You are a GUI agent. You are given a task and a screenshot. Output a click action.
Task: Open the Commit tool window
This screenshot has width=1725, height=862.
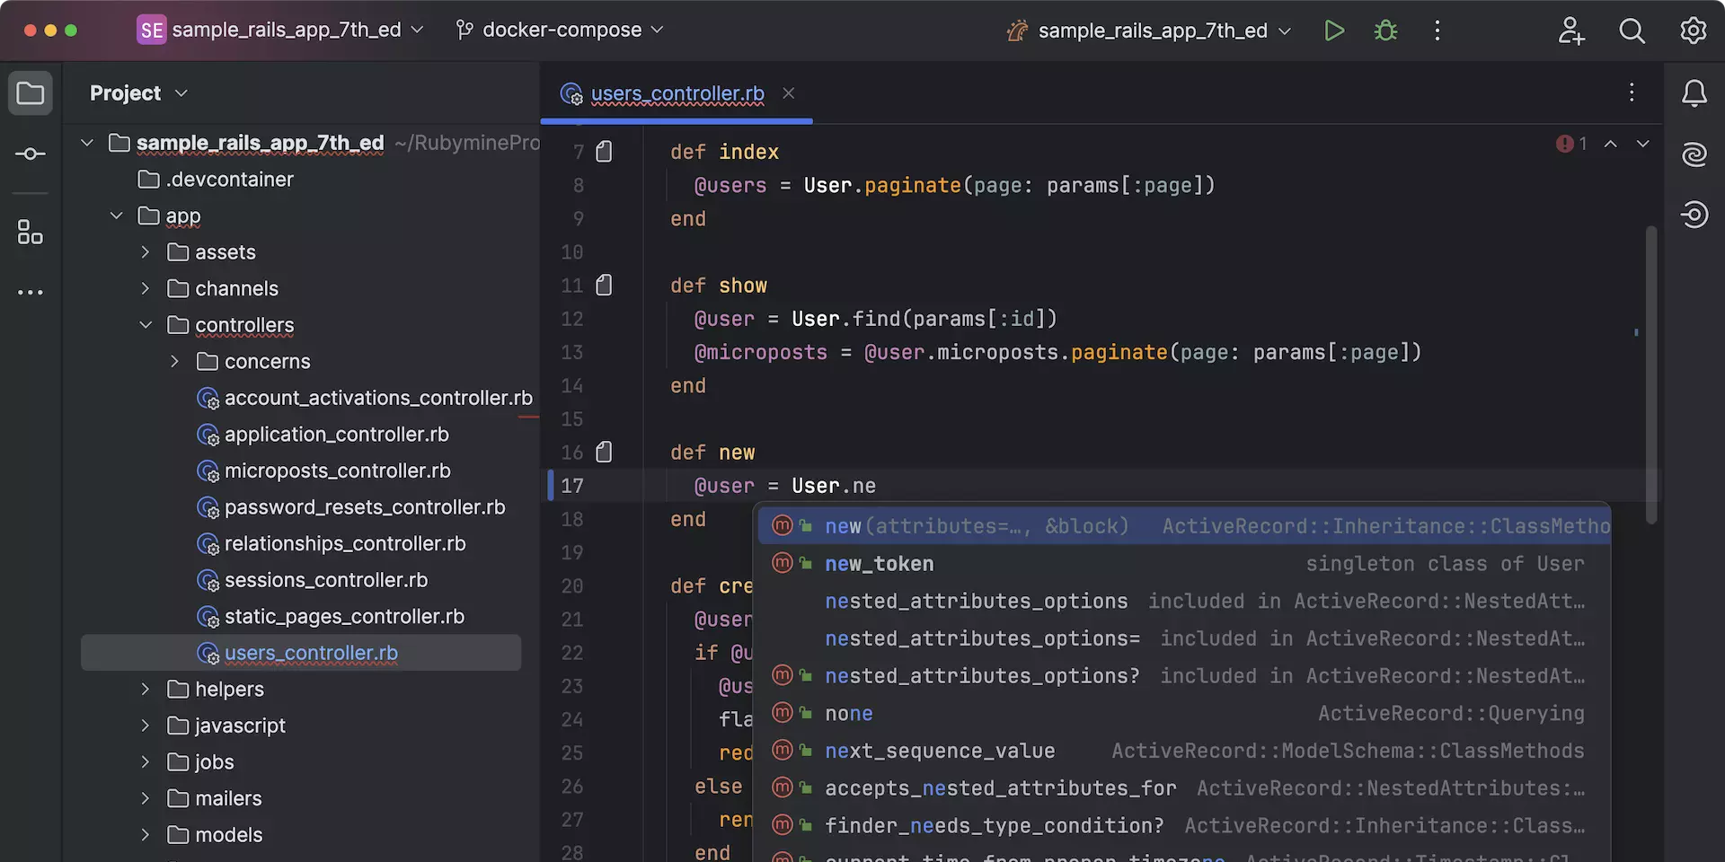pos(31,154)
